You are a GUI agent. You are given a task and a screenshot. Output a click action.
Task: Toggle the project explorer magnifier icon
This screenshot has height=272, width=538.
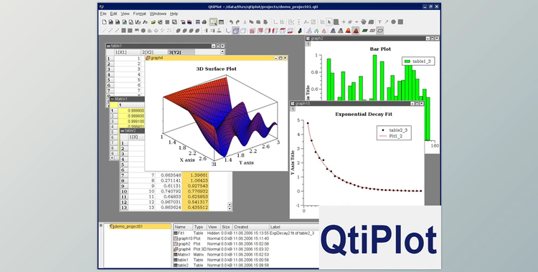214,22
